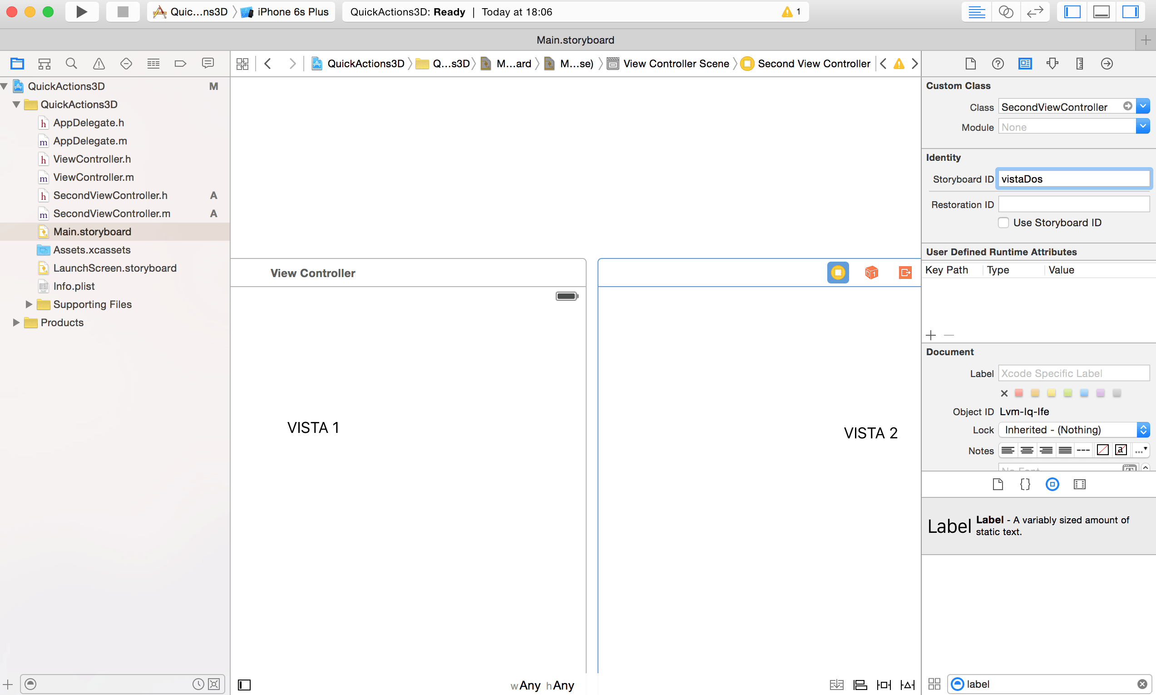Click the Xcode Specific Label field
Viewport: 1156px width, 695px height.
pyautogui.click(x=1074, y=373)
